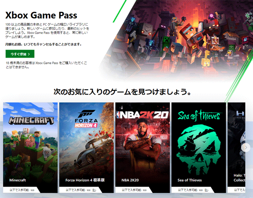The height and width of the screenshot is (198, 253).
Task: Click the console icon on NBA 2K20 card
Action: pyautogui.click(x=145, y=190)
